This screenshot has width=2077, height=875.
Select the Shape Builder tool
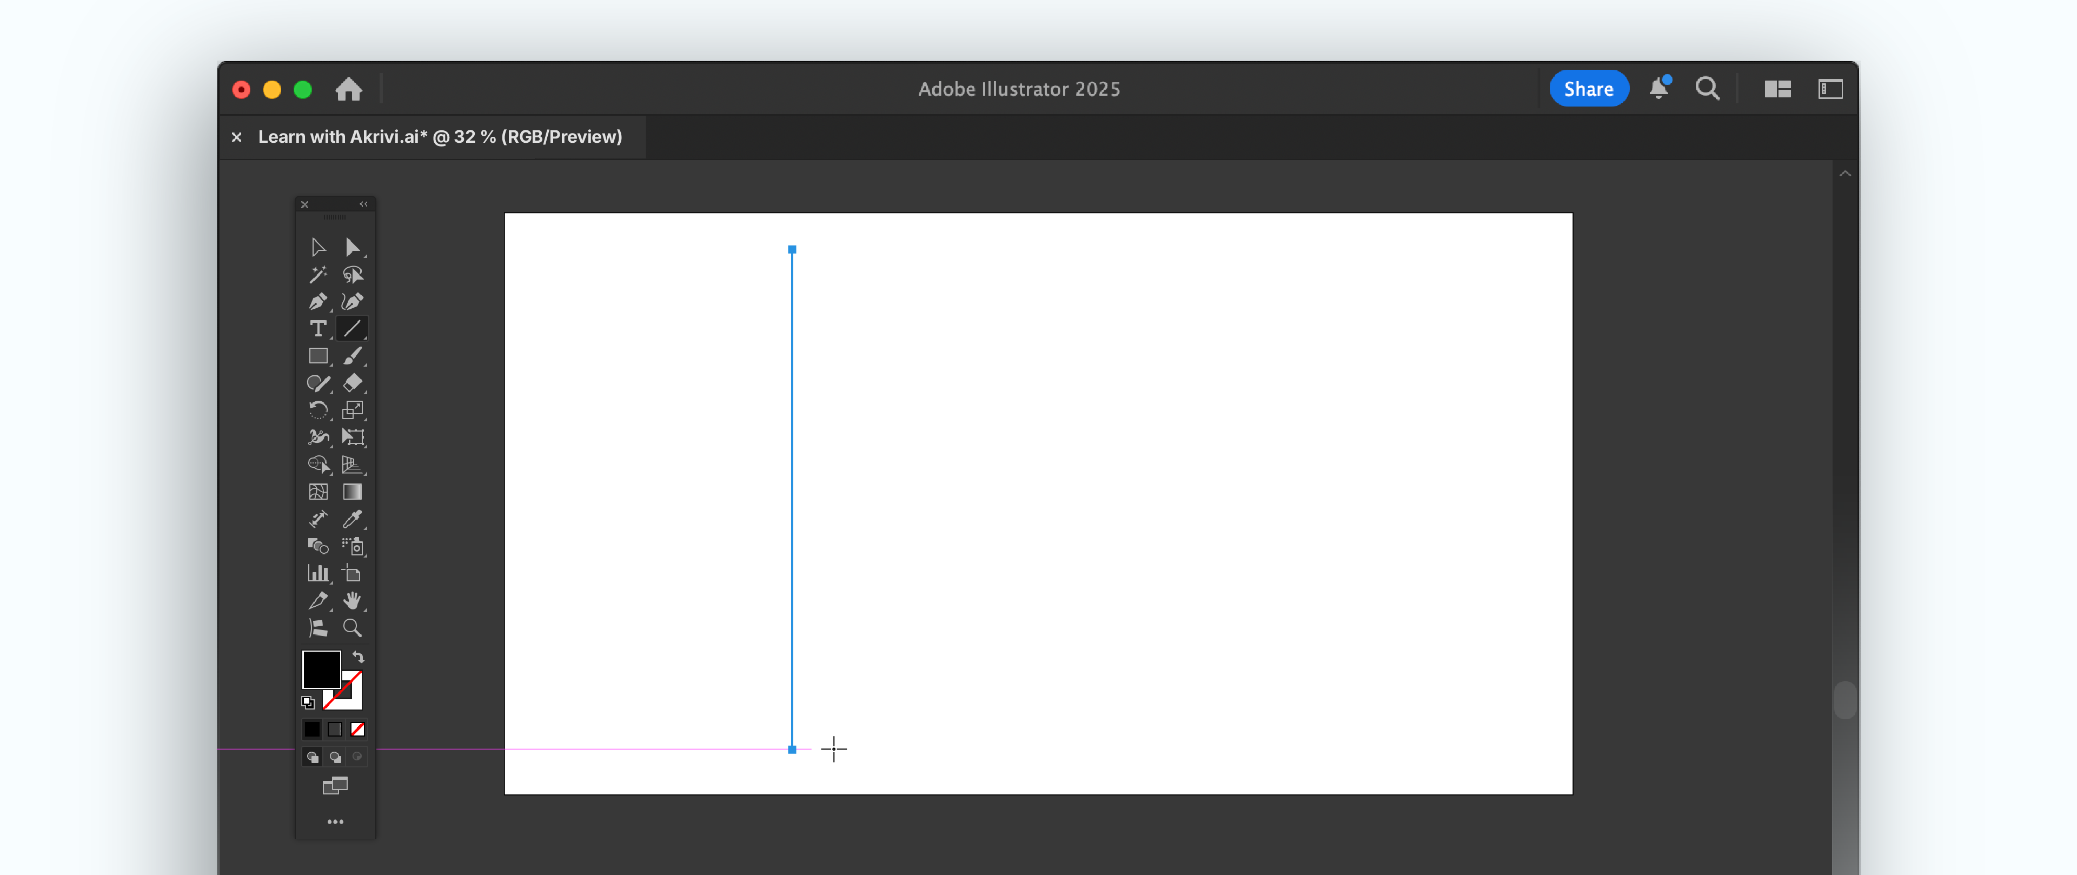pyautogui.click(x=317, y=465)
